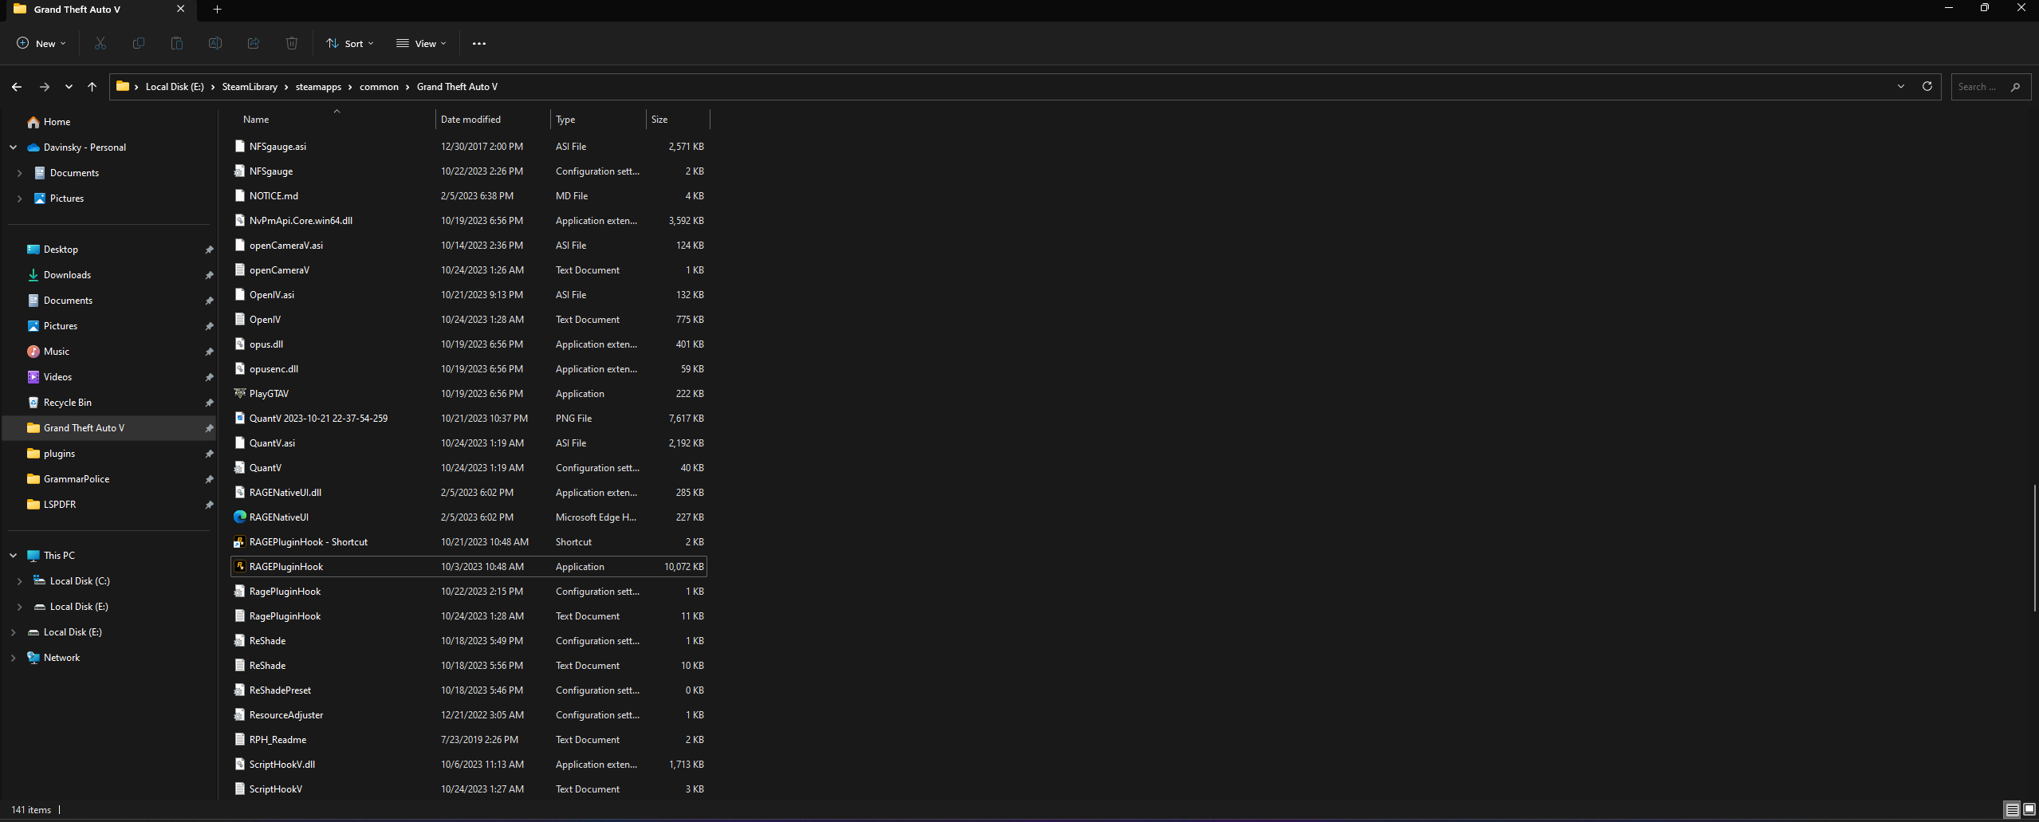Navigate to SteamLibrary in the breadcrumb

point(250,87)
